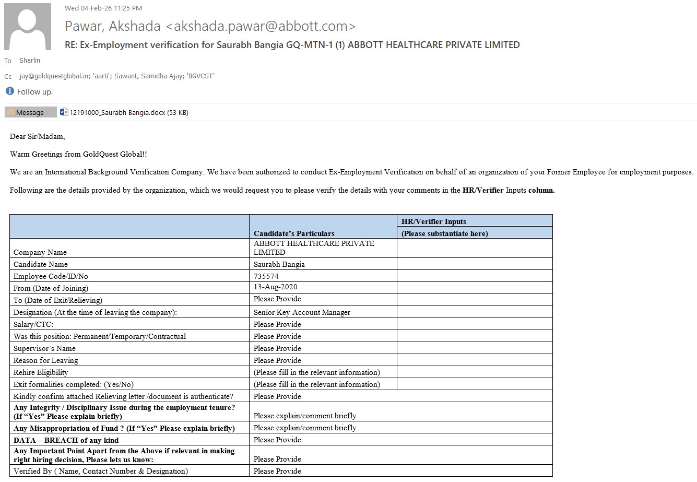The width and height of the screenshot is (697, 482).
Task: Click the Exit formalities completed label
Action: 74,384
